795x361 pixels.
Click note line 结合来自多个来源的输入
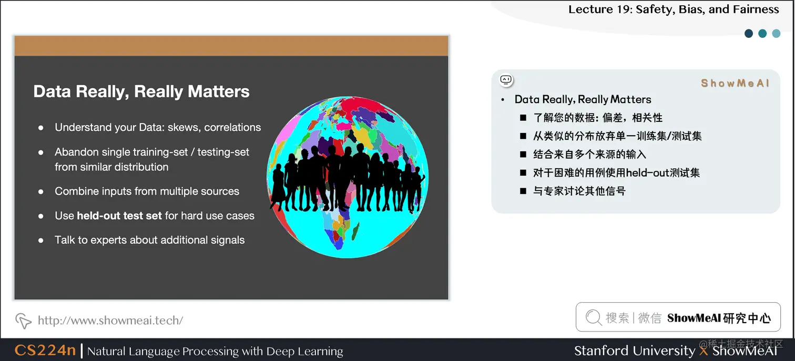(x=589, y=154)
